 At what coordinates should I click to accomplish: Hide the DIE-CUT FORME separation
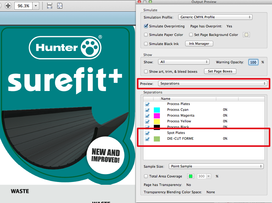(x=147, y=139)
